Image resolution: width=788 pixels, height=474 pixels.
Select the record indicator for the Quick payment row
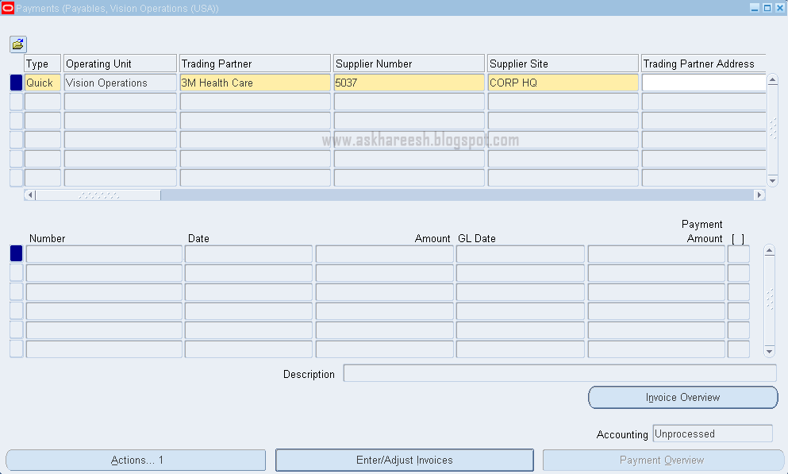point(16,83)
